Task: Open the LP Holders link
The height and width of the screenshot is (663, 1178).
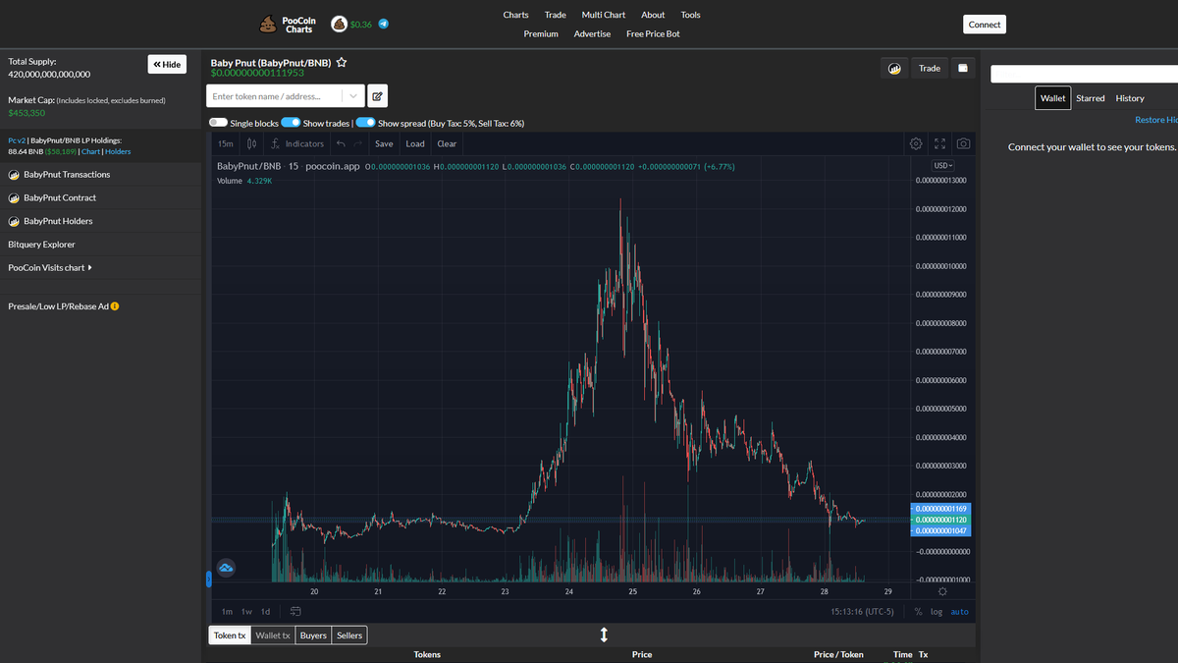Action: pos(118,151)
